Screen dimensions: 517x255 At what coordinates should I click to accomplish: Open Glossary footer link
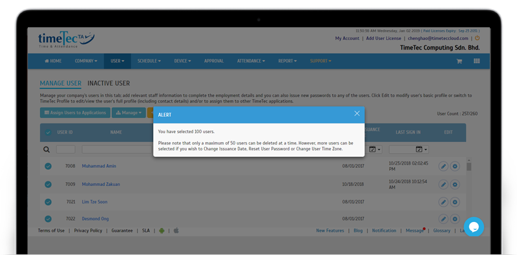pos(442,230)
